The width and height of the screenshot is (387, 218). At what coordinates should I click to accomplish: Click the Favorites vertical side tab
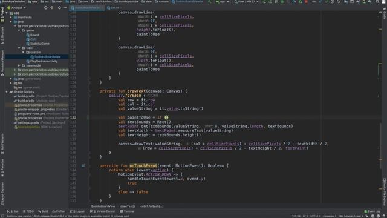[x=2, y=168]
